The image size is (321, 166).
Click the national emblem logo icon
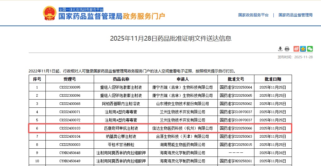(x=50, y=13)
